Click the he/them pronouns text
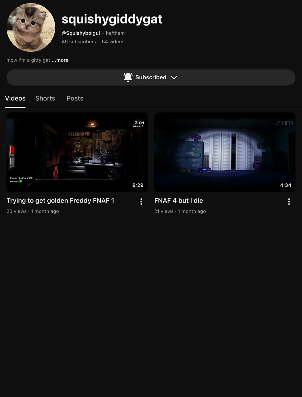 point(115,33)
